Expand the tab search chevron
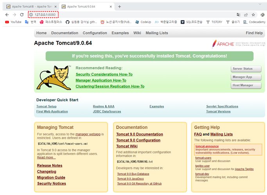This screenshot has width=267, height=195. (260, 4)
